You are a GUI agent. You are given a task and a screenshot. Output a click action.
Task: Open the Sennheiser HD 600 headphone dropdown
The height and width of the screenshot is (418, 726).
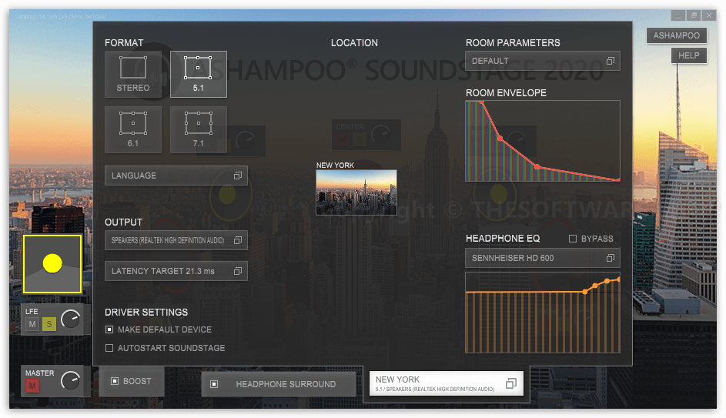coord(543,258)
